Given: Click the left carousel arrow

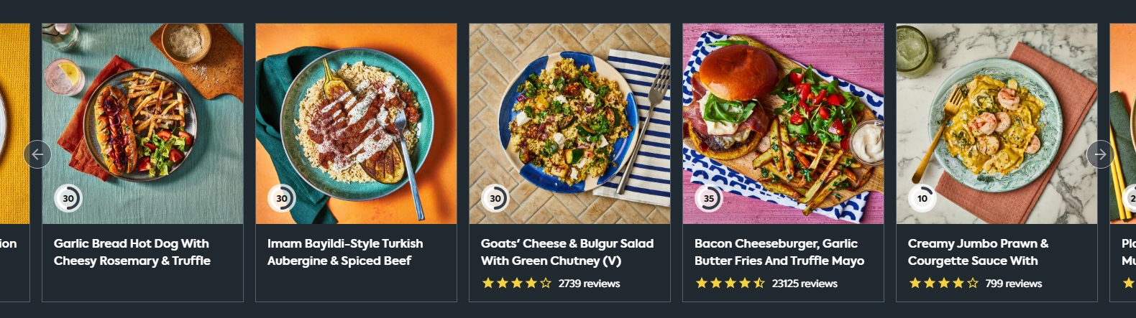Looking at the screenshot, I should (37, 154).
